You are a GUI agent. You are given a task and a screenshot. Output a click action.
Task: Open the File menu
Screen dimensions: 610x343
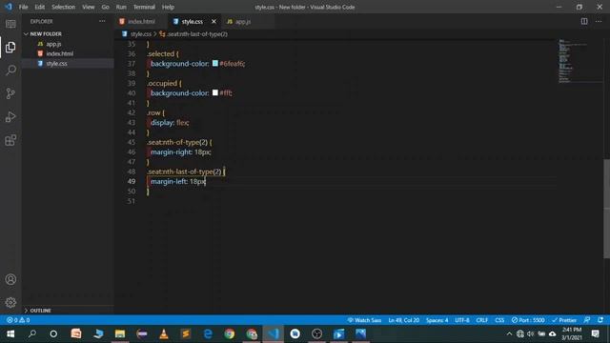pos(23,7)
